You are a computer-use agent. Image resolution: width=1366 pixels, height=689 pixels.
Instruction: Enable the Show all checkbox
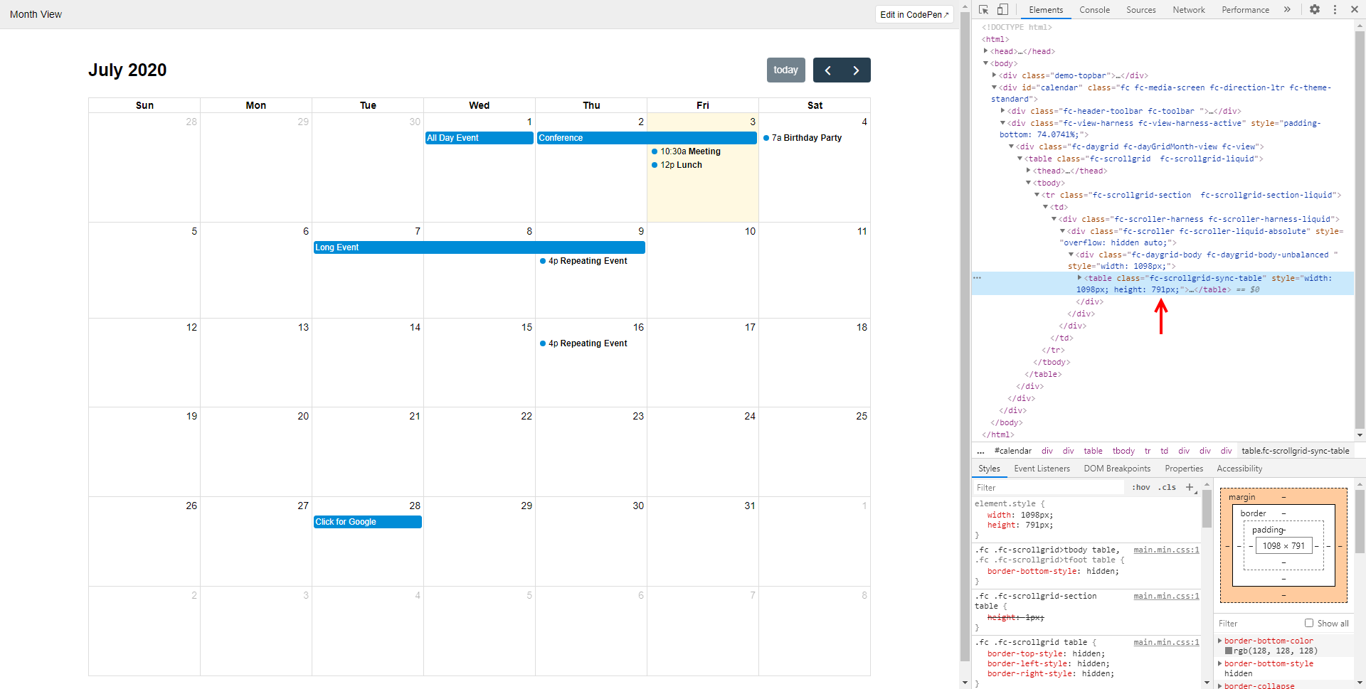click(1308, 623)
